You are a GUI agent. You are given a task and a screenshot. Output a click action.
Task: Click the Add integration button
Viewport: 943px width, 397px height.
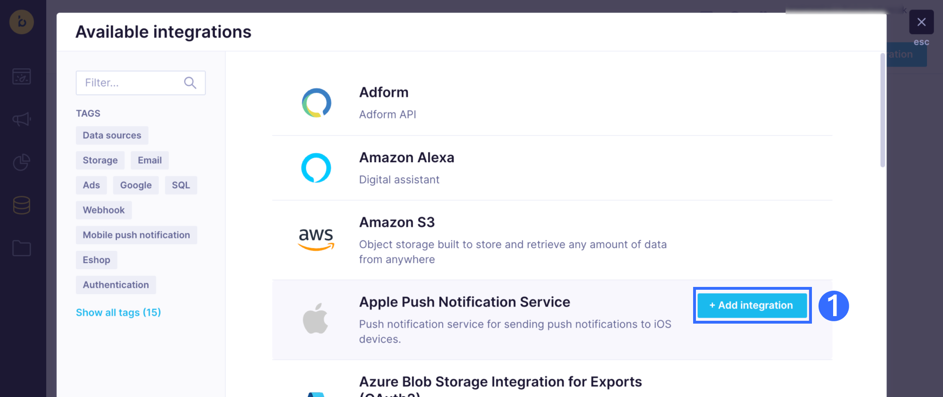pos(752,305)
